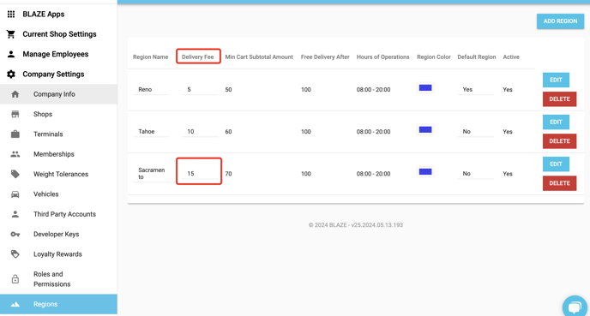This screenshot has height=316, width=590.
Task: Open the chat support bubble
Action: point(575,307)
